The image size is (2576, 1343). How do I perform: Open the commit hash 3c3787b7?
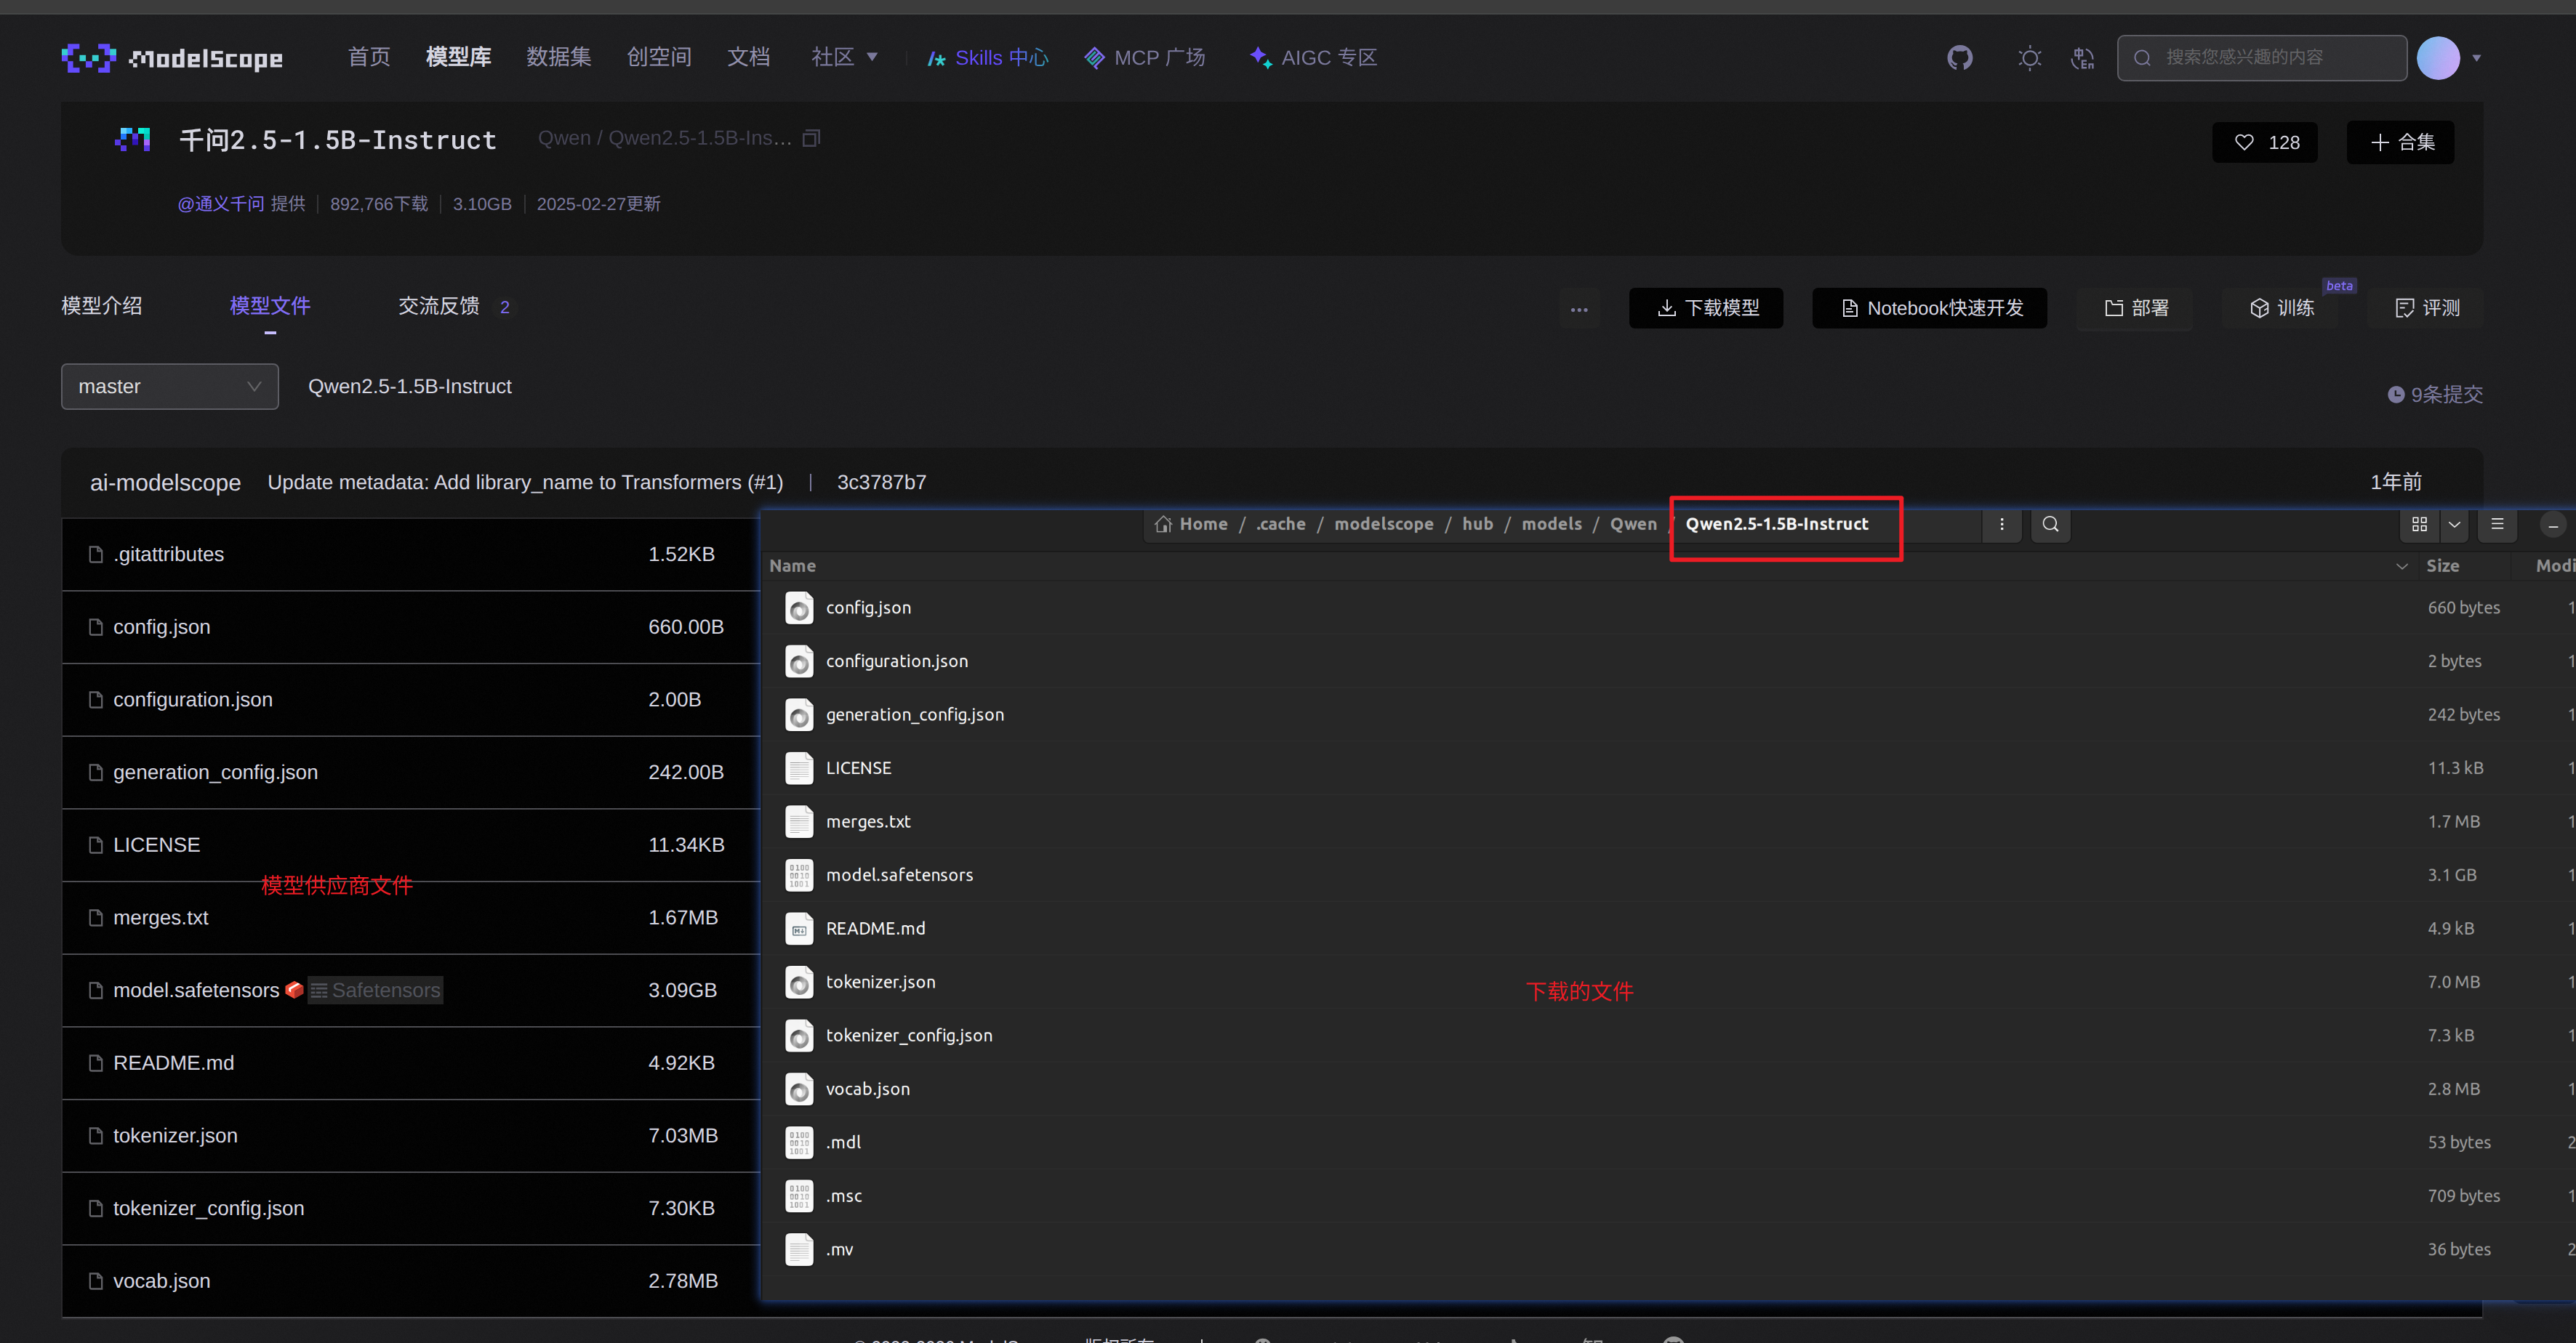[881, 483]
